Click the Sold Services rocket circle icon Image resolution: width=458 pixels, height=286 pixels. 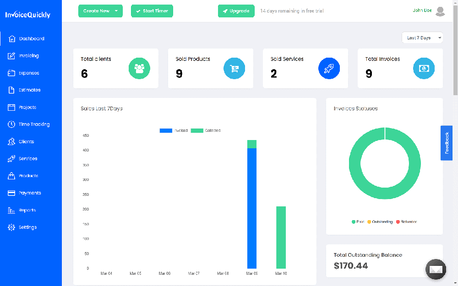coord(329,68)
